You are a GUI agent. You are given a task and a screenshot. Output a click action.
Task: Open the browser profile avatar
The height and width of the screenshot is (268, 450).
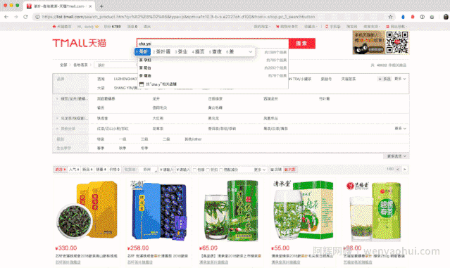446,17
